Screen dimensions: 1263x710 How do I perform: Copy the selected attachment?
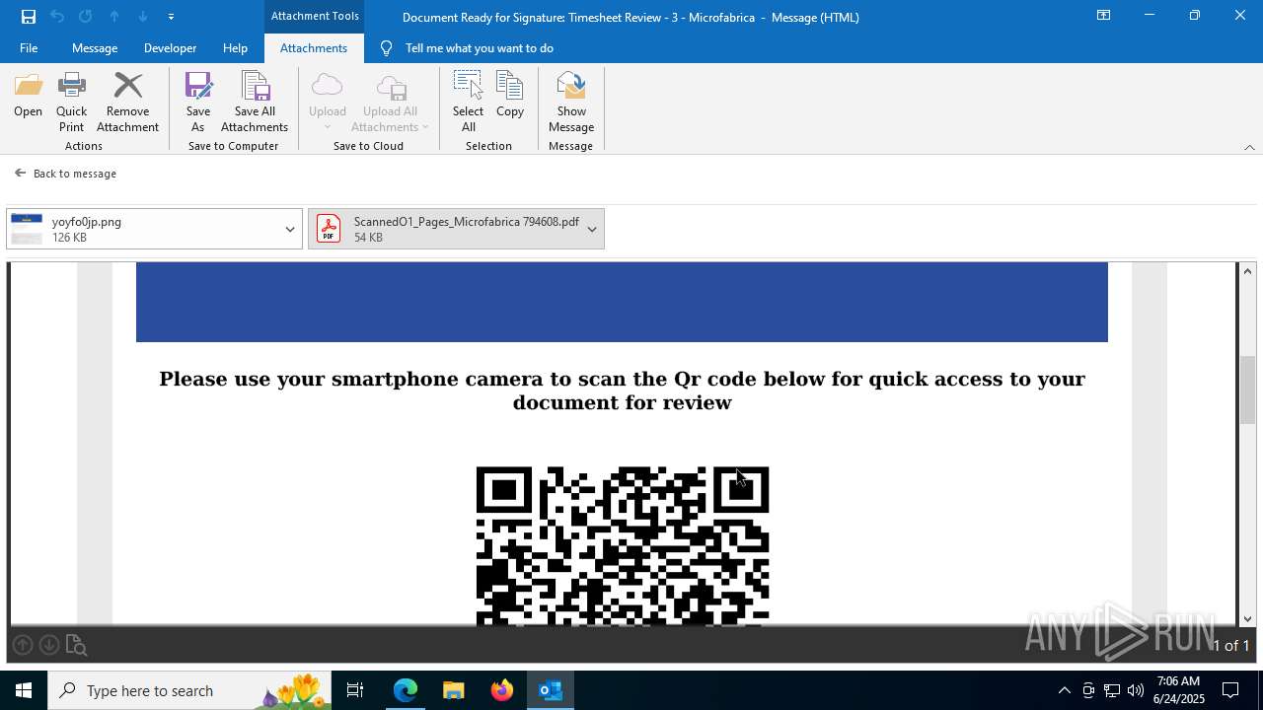click(x=510, y=95)
